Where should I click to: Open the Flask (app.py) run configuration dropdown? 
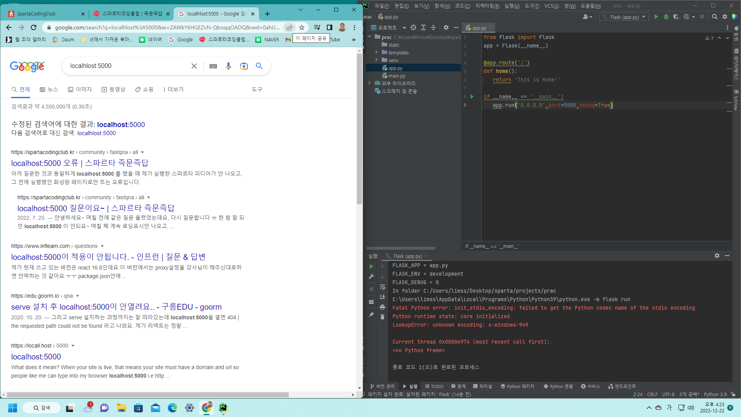[624, 17]
